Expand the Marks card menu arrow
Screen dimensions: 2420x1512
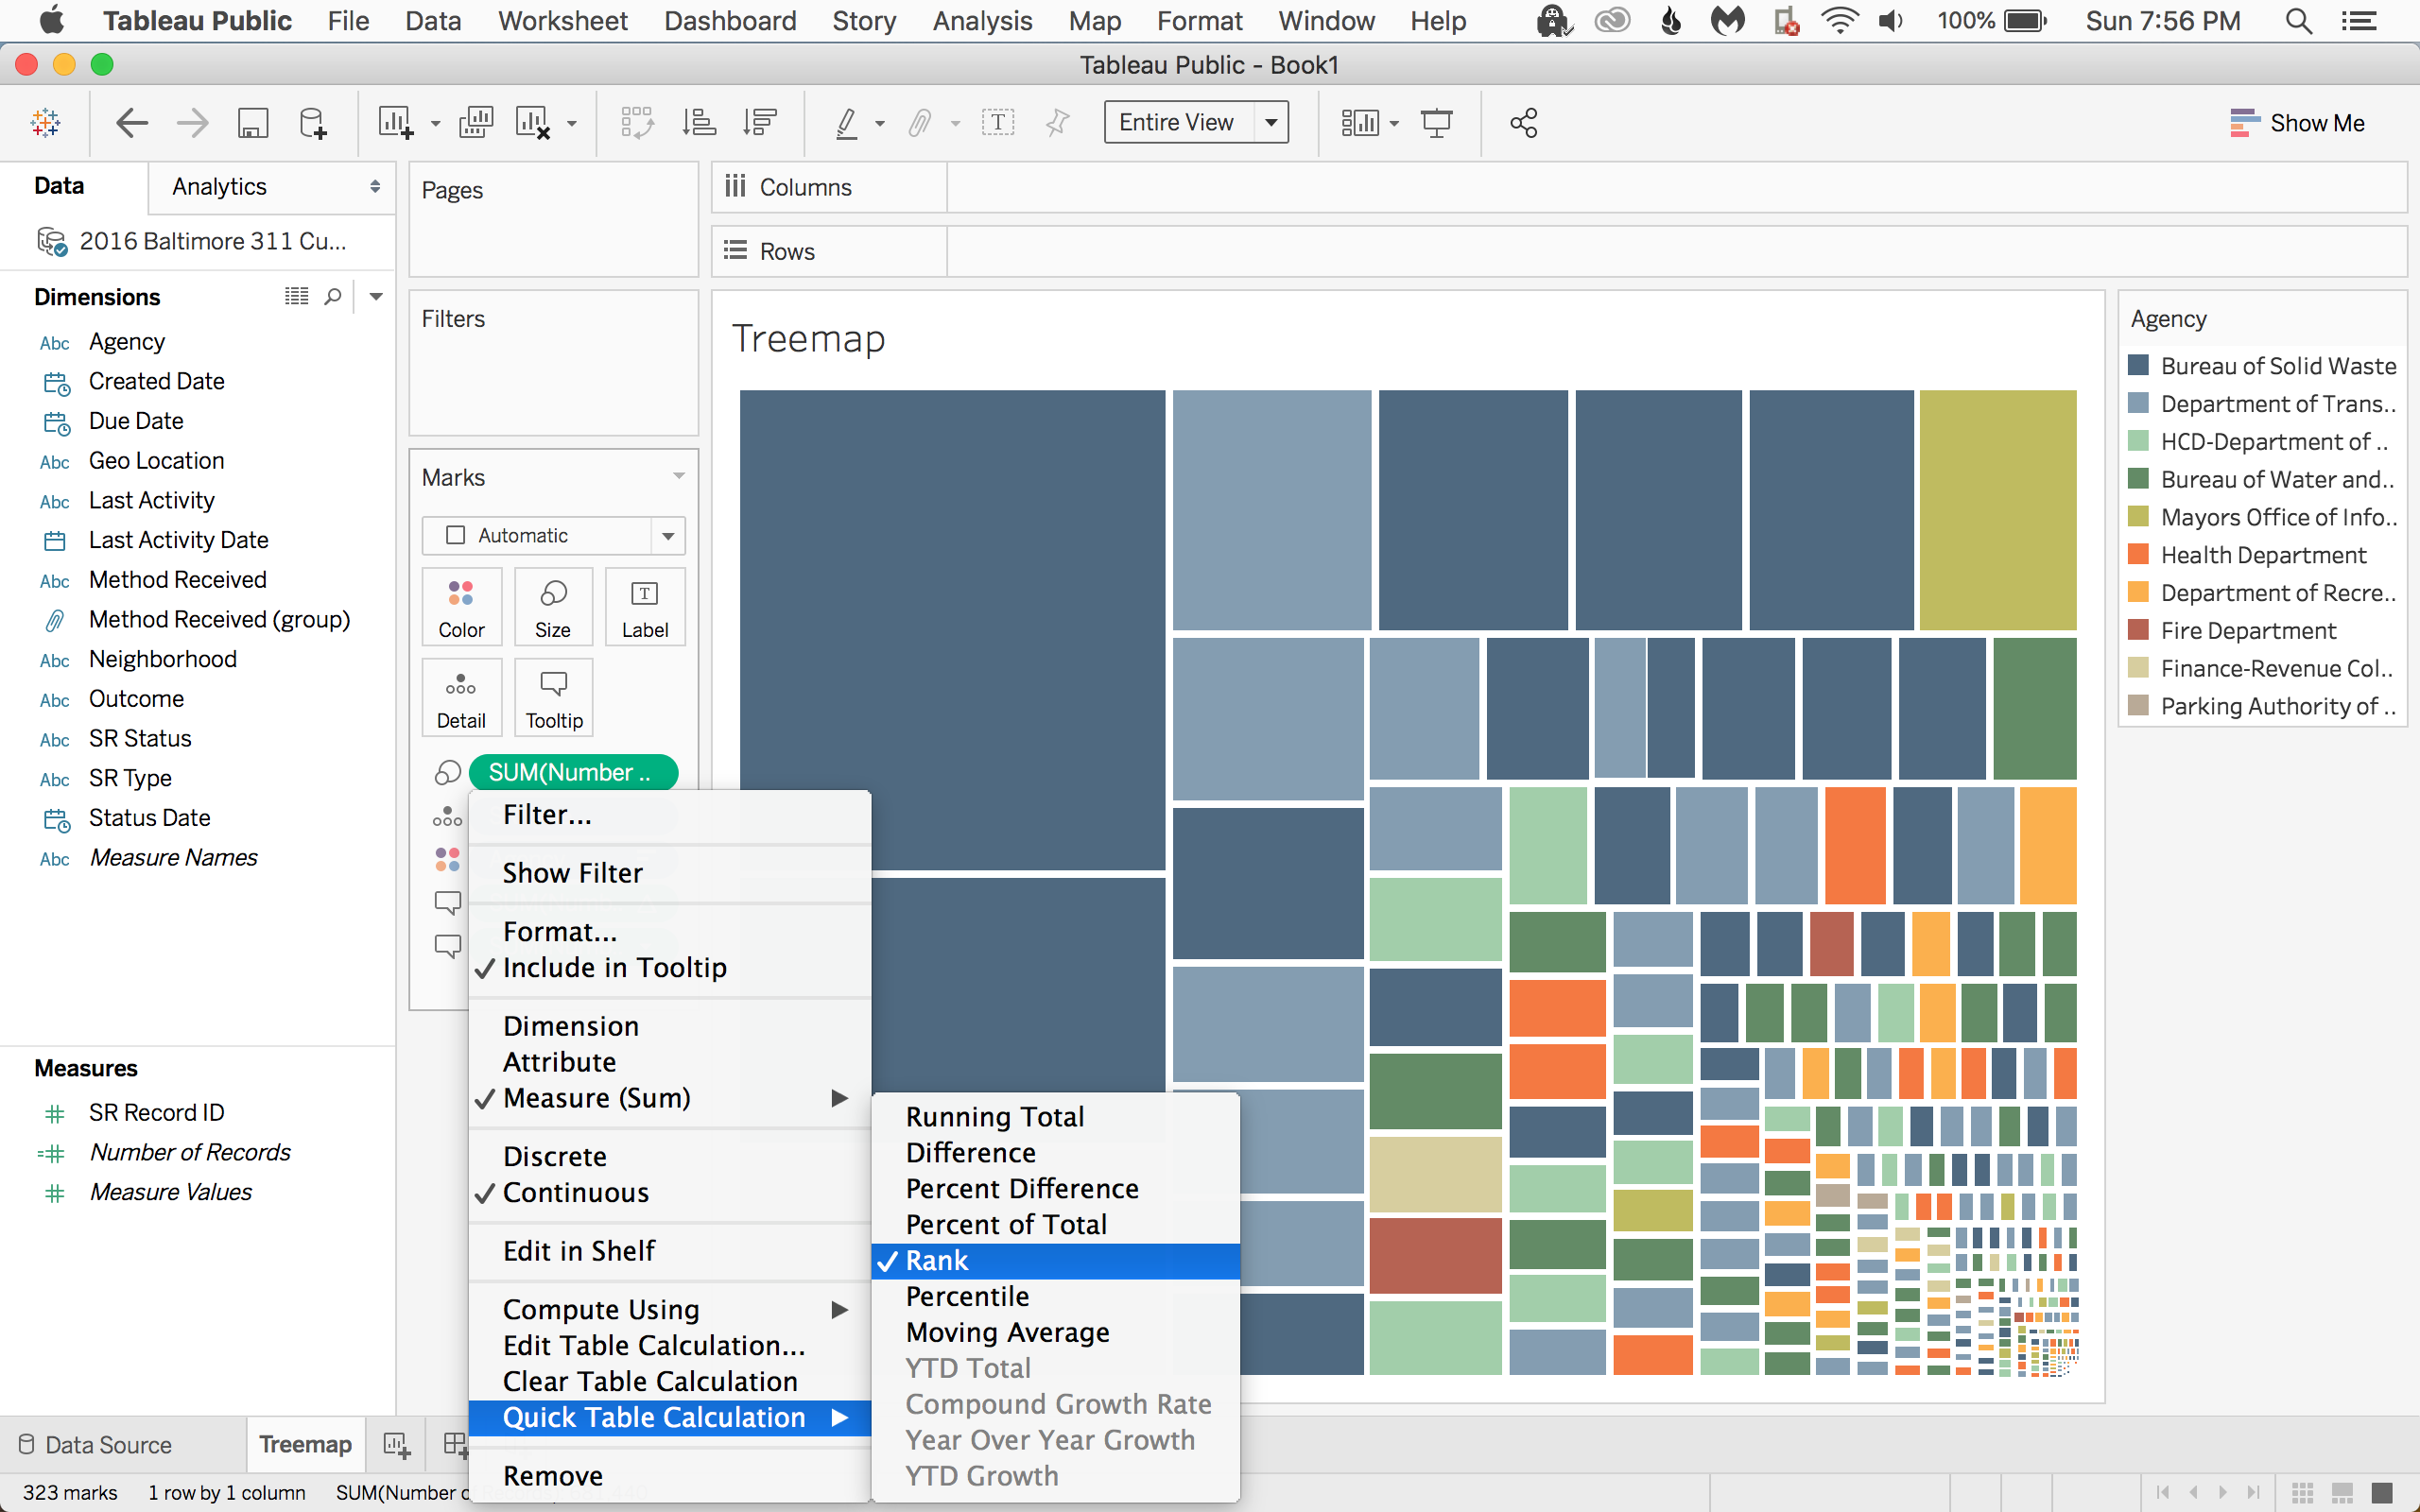pos(679,477)
